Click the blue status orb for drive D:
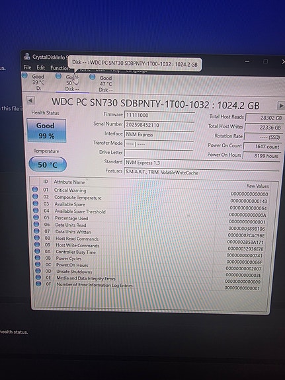 tap(24, 75)
